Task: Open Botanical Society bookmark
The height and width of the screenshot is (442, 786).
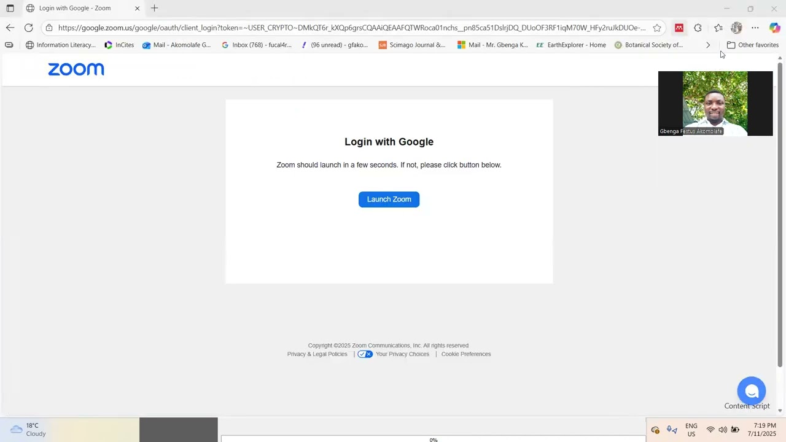Action: [x=648, y=45]
